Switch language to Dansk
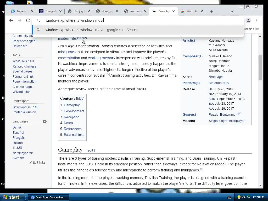268x201 pixels. click(17, 127)
